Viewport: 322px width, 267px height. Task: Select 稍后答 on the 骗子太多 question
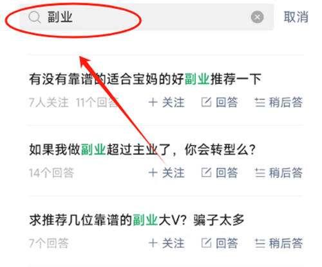point(279,243)
